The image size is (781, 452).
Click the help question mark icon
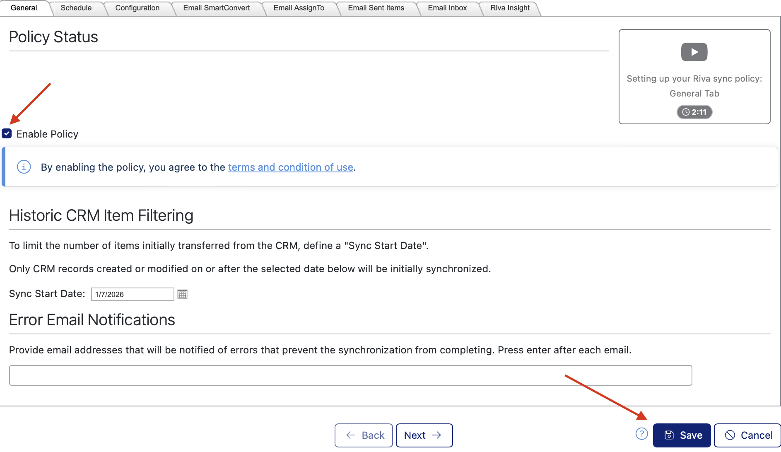(641, 434)
